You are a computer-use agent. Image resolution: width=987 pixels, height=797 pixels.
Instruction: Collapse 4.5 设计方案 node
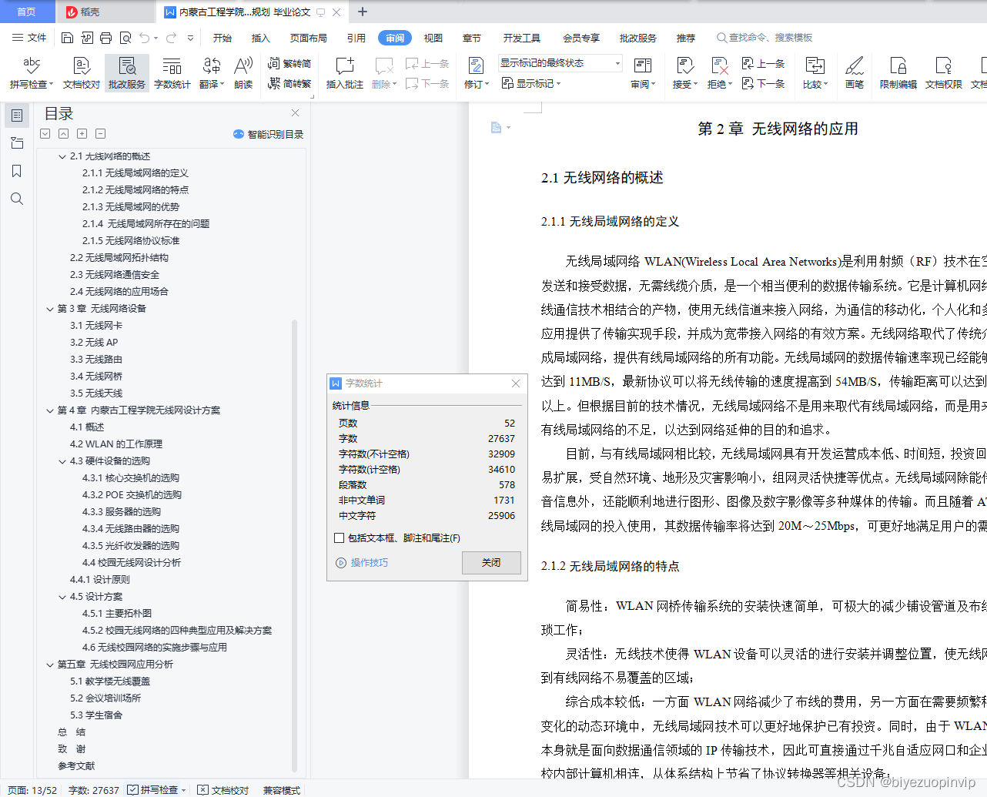click(x=62, y=597)
